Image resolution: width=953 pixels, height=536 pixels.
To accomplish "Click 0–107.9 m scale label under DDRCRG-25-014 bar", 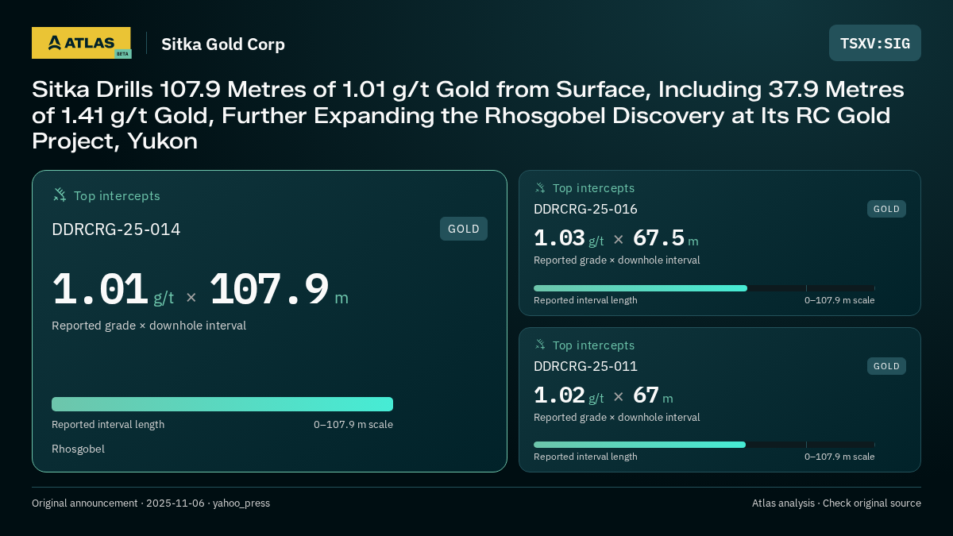I will click(x=353, y=425).
